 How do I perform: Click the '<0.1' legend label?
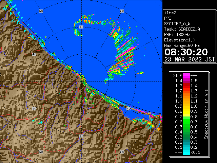195,152
